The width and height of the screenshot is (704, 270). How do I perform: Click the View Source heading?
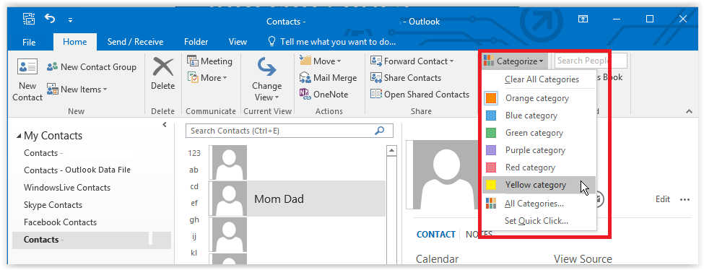[583, 258]
